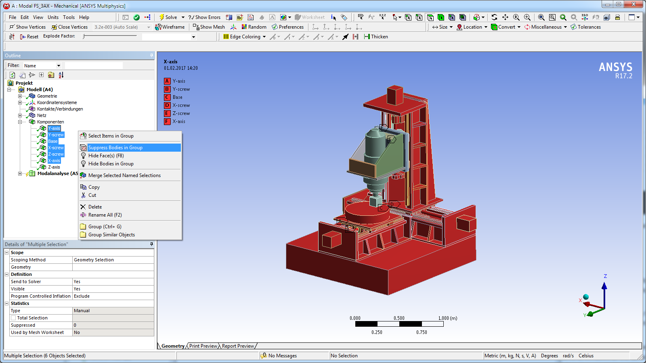This screenshot has height=363, width=646.
Task: Click the sort A-Z icon in Outline
Action: click(x=61, y=75)
